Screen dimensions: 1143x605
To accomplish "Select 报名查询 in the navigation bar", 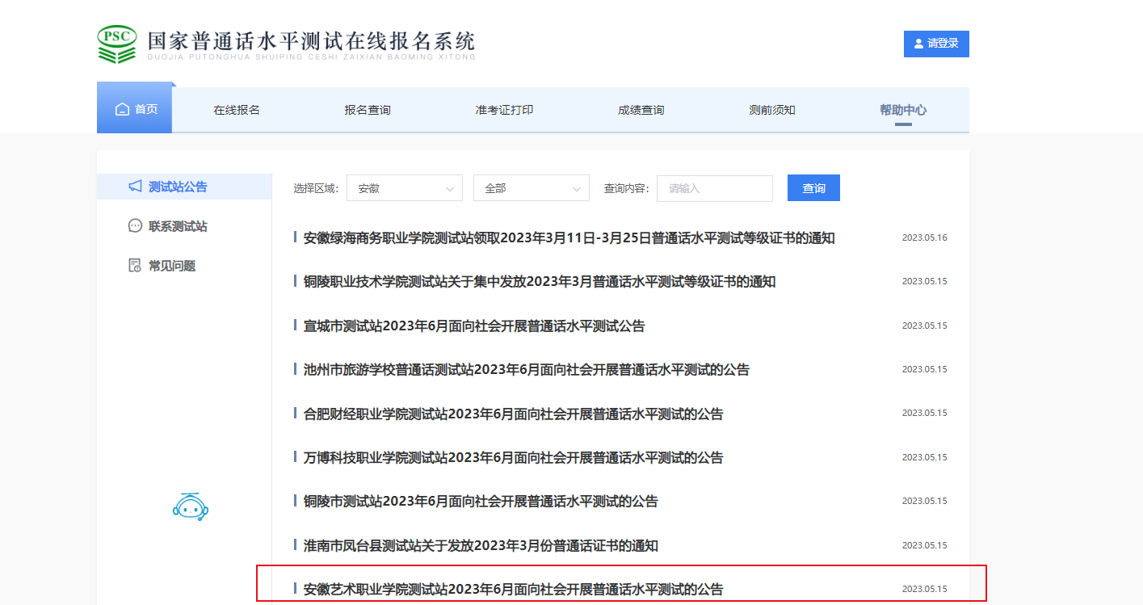I will (x=368, y=110).
